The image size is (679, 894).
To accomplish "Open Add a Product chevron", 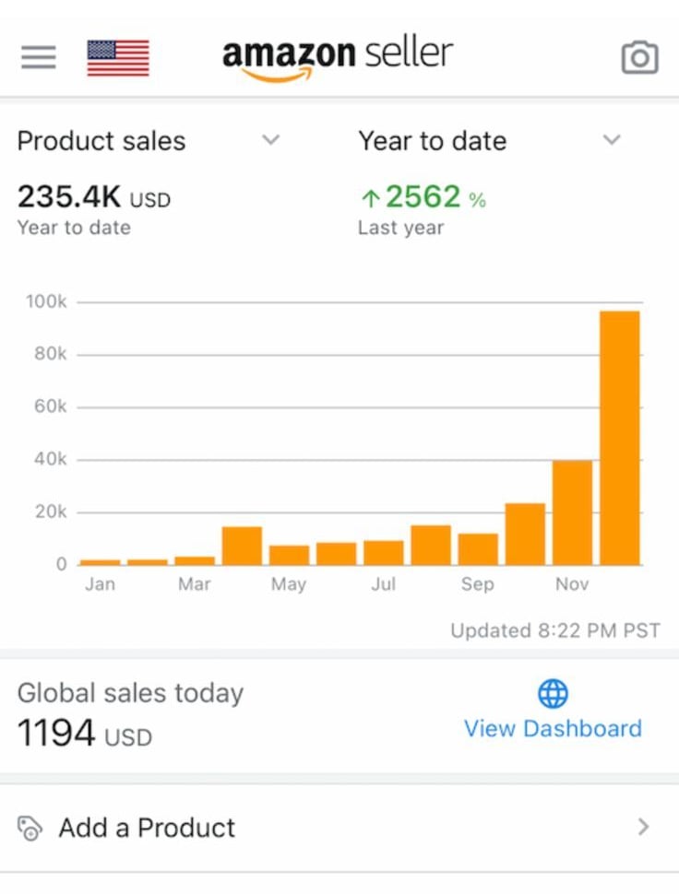I will [x=644, y=827].
